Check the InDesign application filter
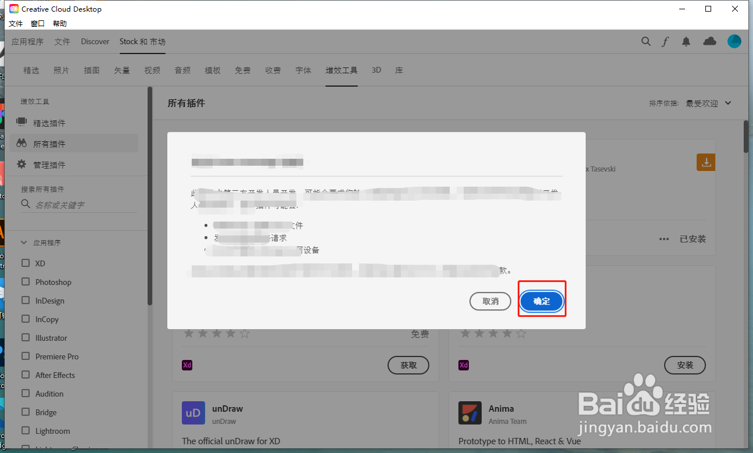 [x=26, y=300]
